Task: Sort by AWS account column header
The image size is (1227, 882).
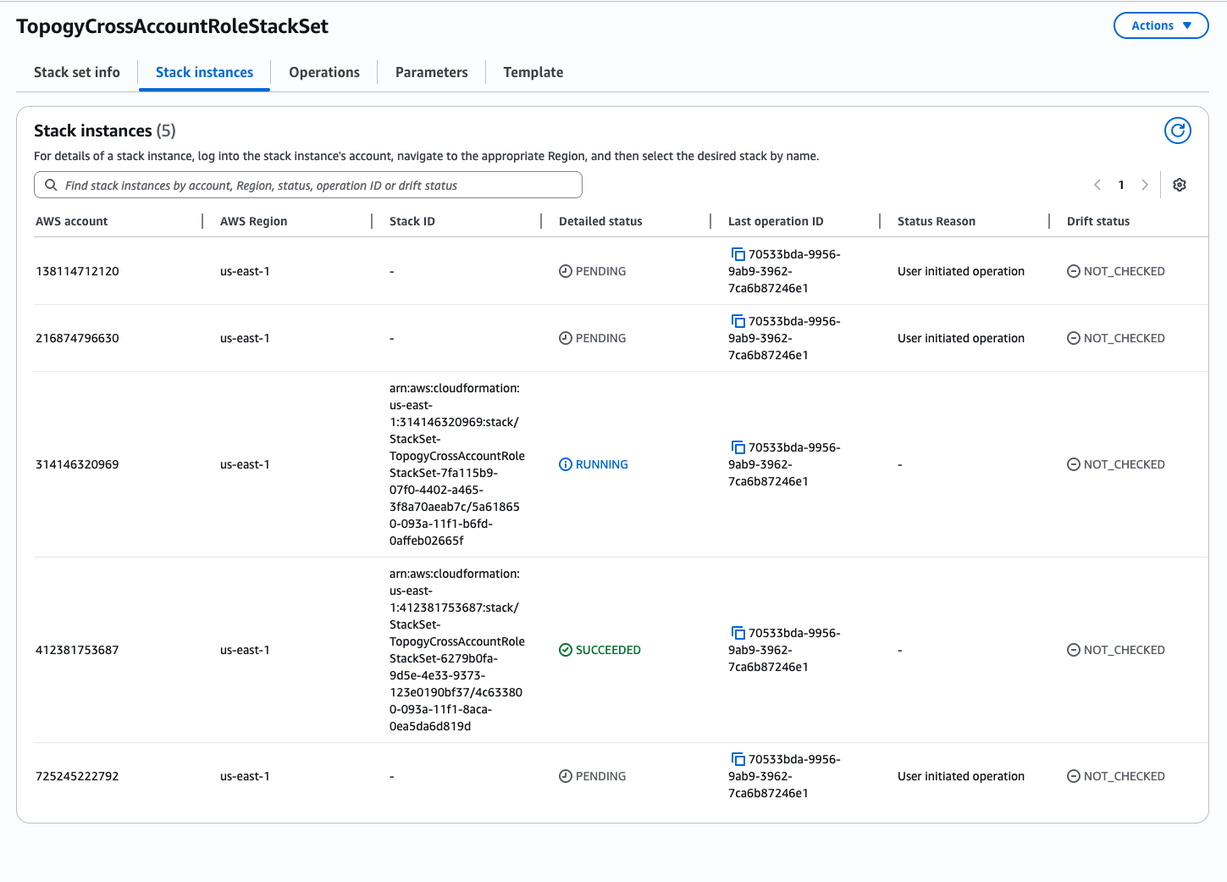Action: [72, 221]
